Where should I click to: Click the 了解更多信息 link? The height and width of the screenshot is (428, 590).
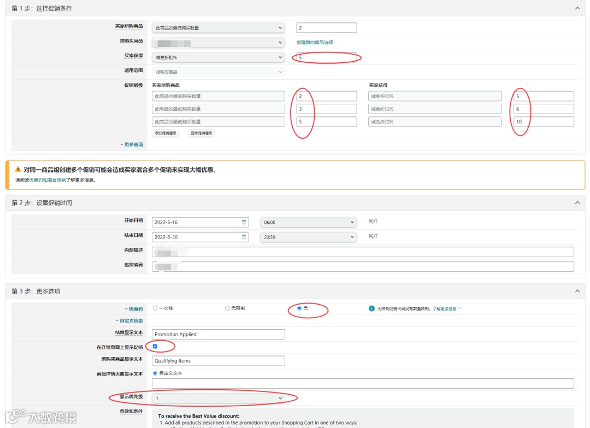click(444, 309)
